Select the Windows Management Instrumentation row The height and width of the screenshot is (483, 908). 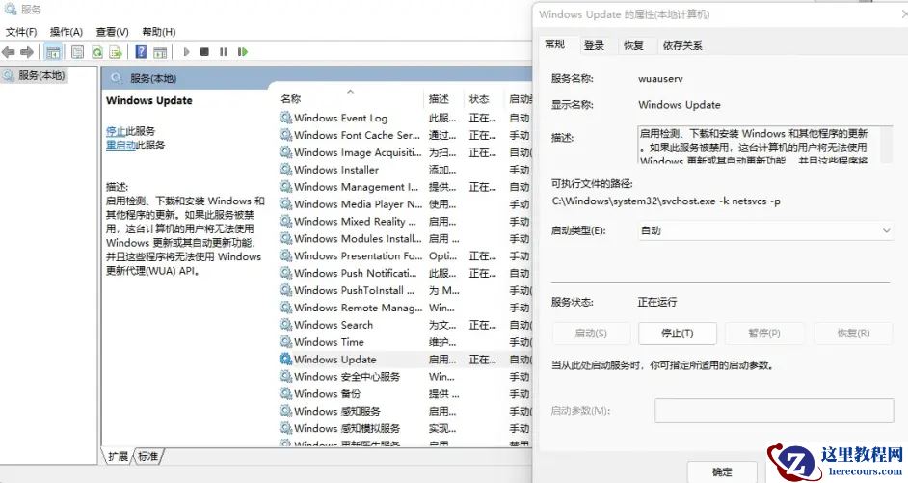pos(404,187)
